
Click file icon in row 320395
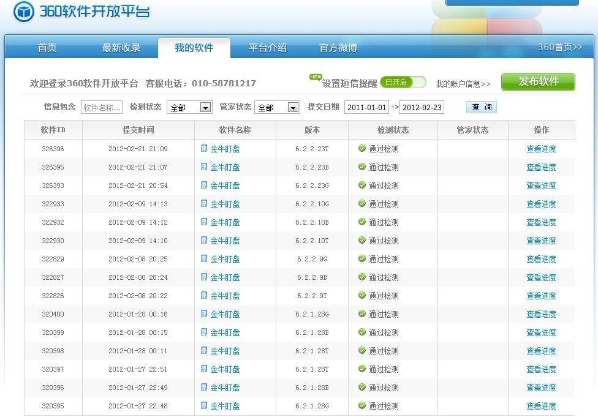click(204, 405)
